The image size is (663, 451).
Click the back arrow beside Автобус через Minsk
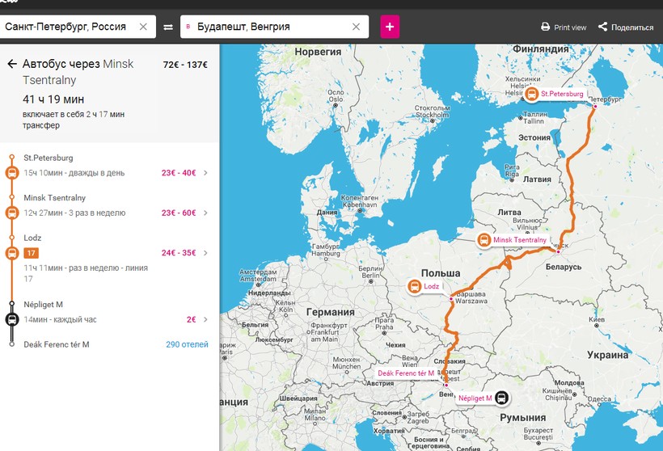click(12, 64)
